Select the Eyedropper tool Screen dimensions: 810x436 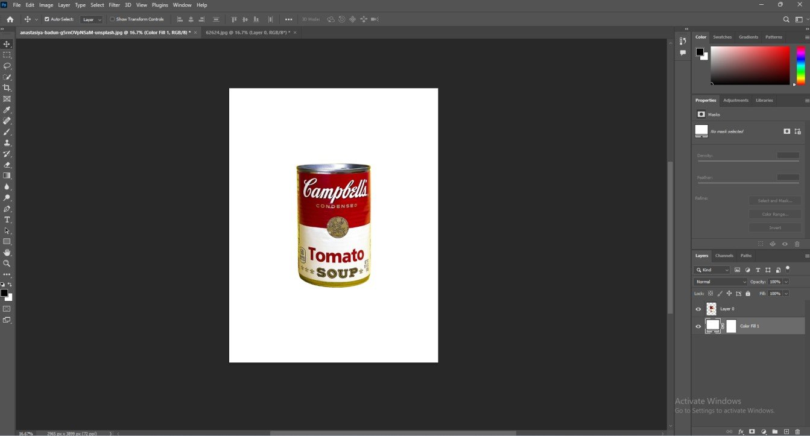7,110
